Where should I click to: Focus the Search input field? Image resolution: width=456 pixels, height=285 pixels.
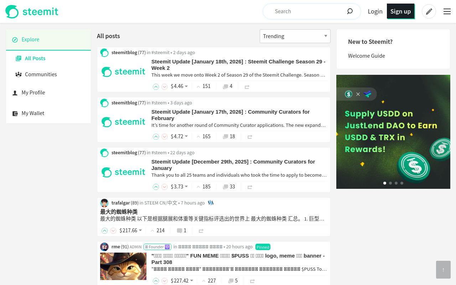309,11
